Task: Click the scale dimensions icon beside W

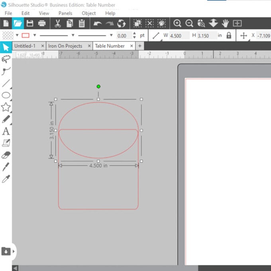Action: 156,35
